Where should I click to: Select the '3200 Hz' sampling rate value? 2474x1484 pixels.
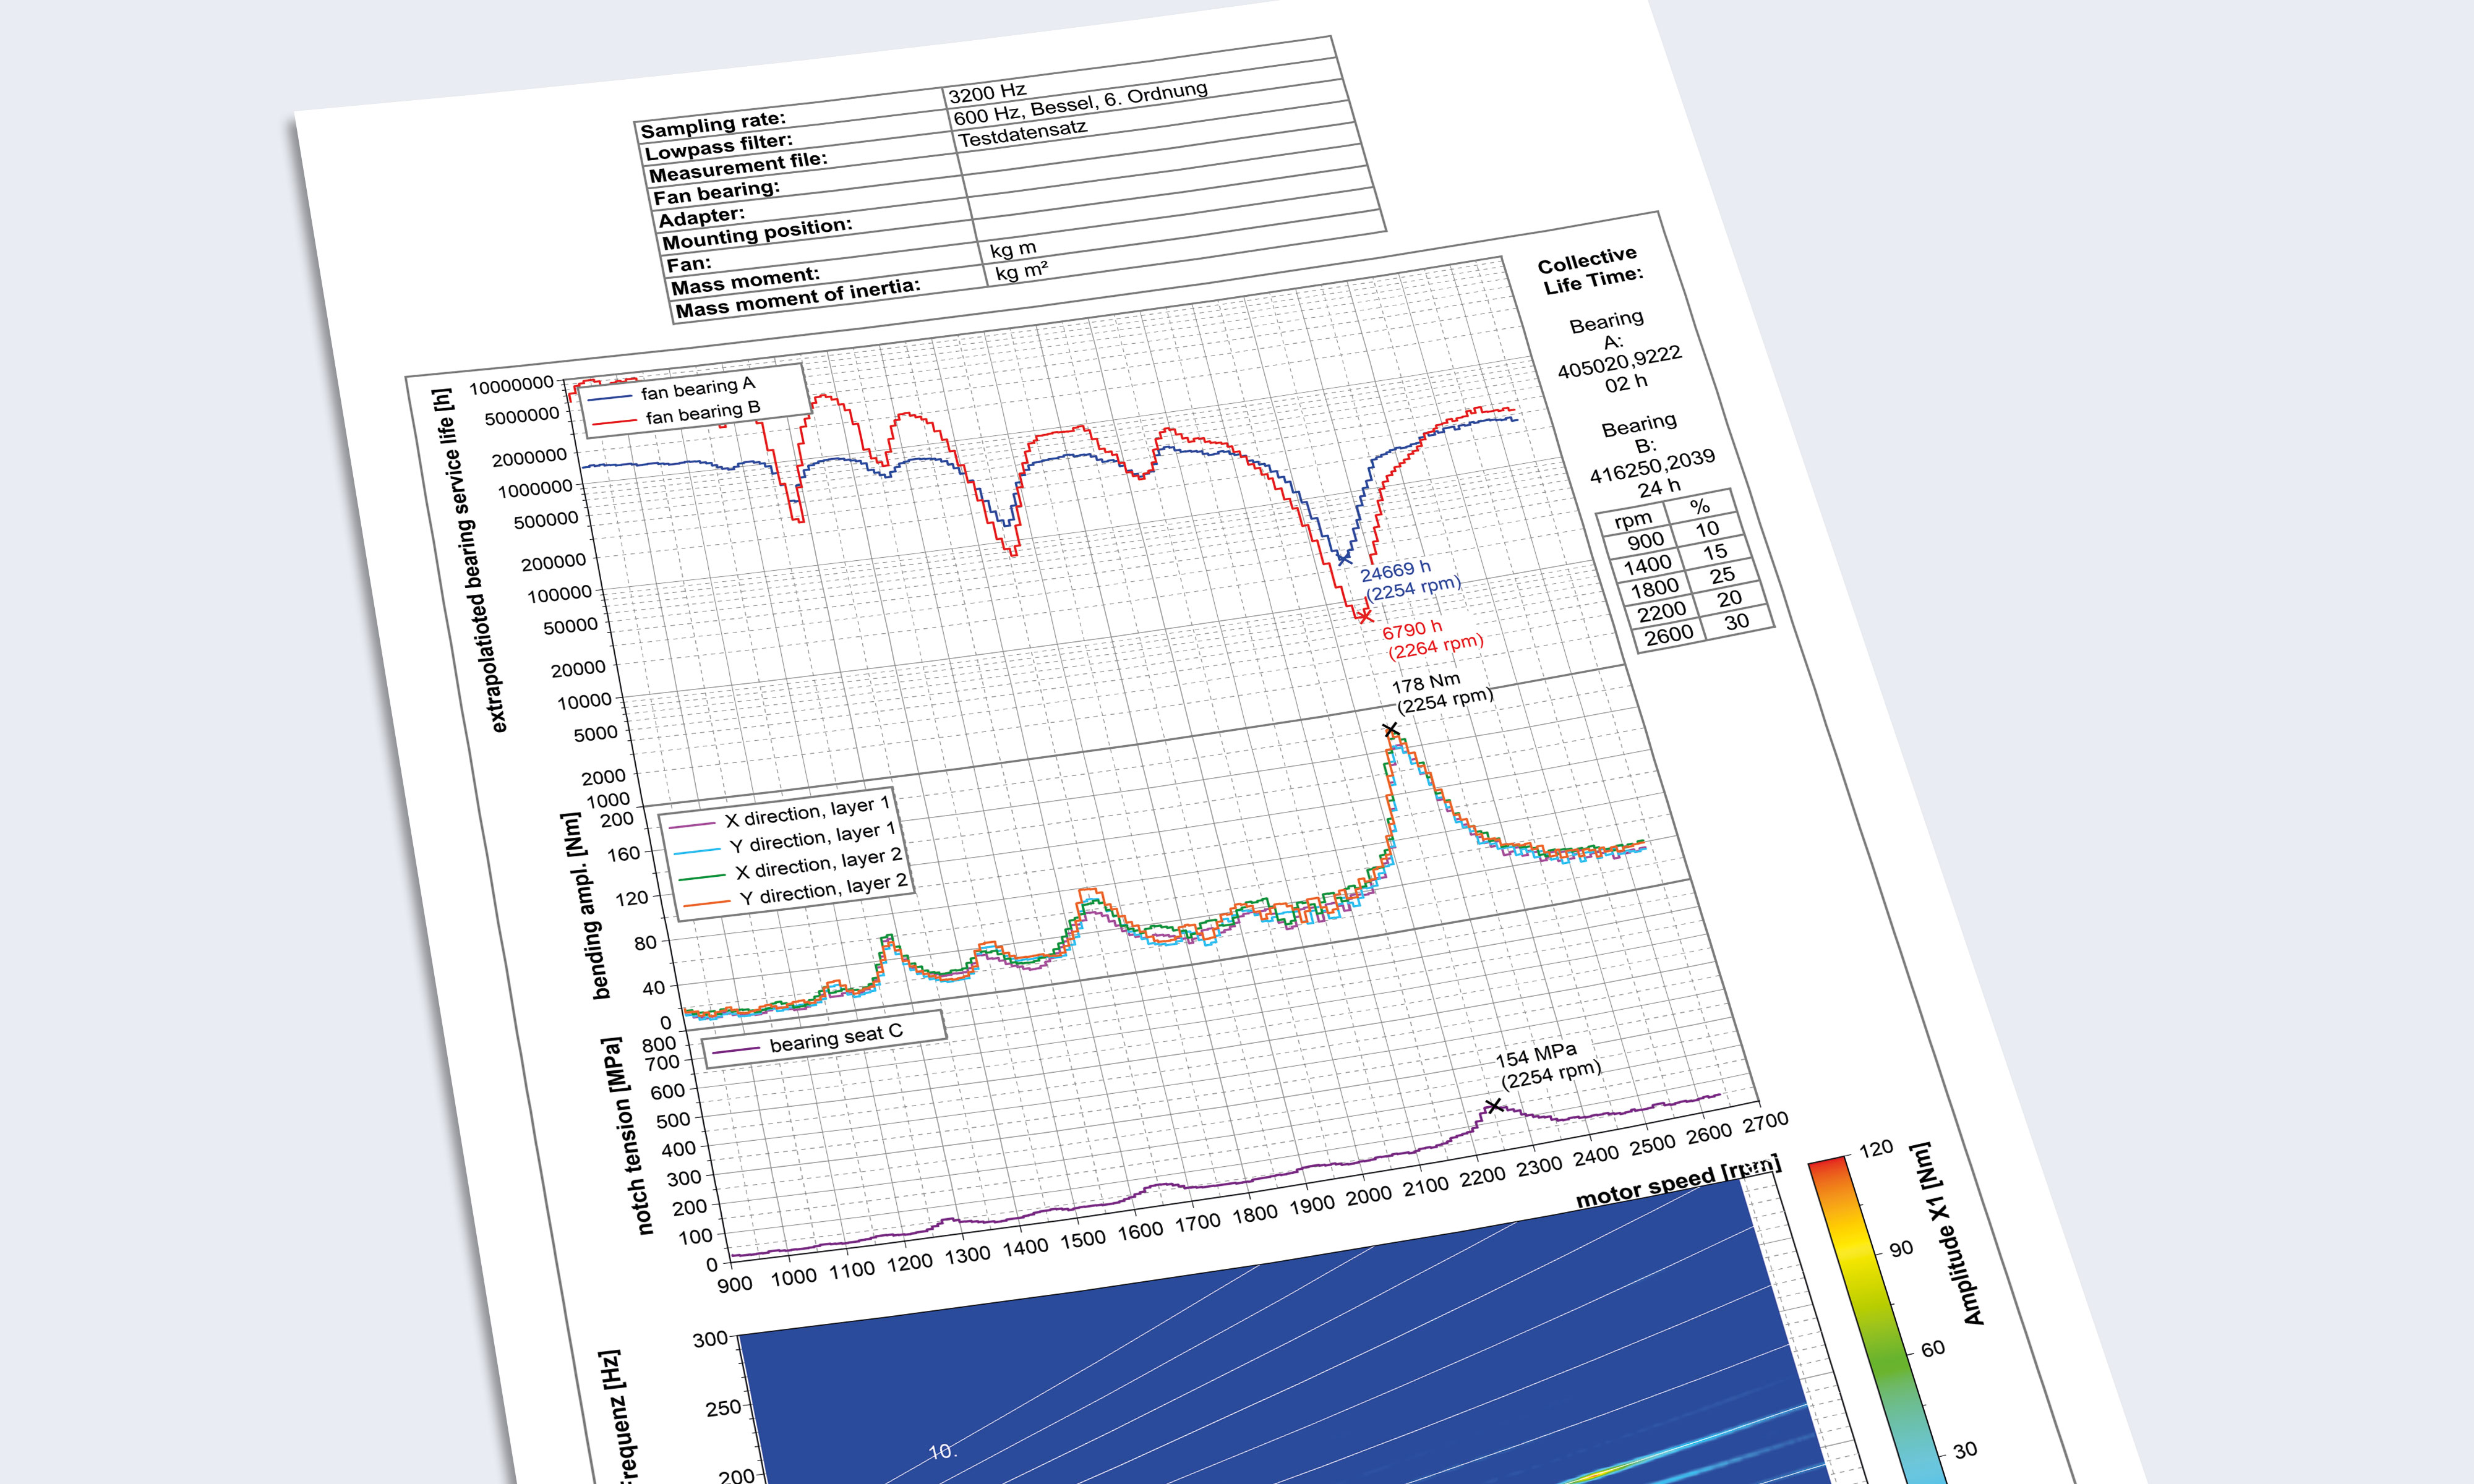click(987, 93)
